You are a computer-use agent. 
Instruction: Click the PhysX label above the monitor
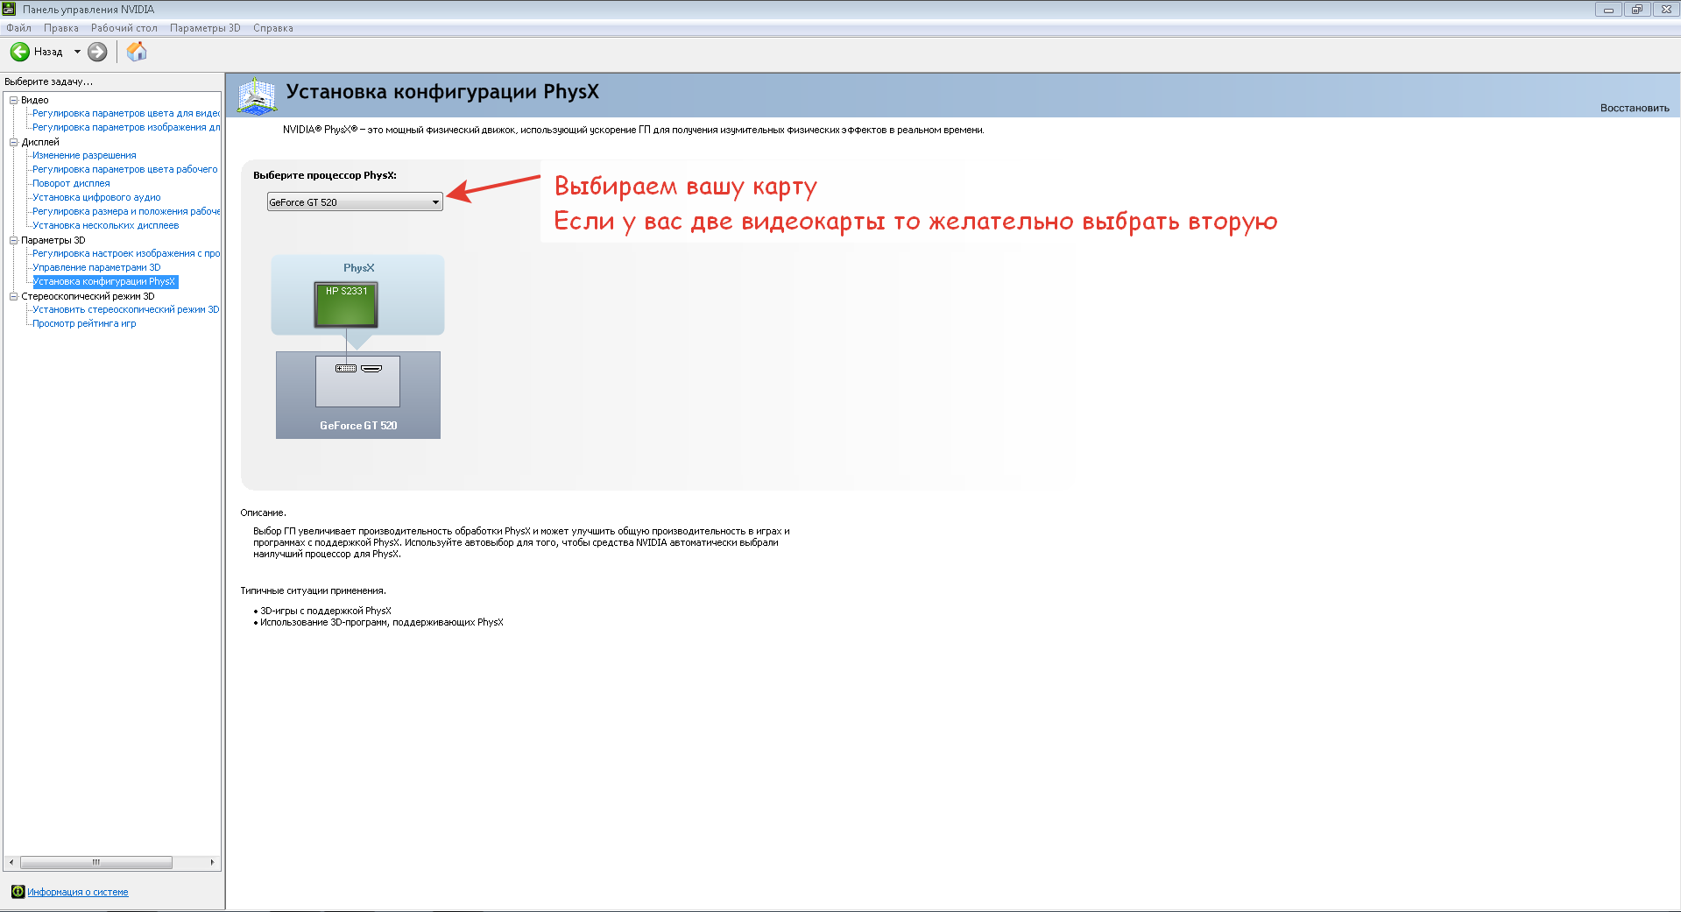tap(358, 268)
